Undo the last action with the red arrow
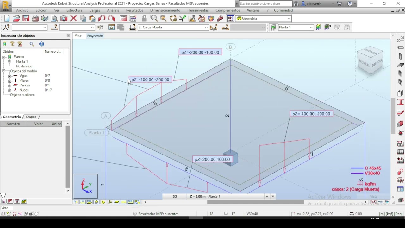 pyautogui.click(x=102, y=18)
